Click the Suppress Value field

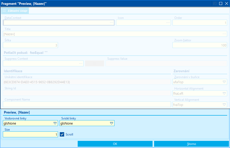tap(166, 64)
